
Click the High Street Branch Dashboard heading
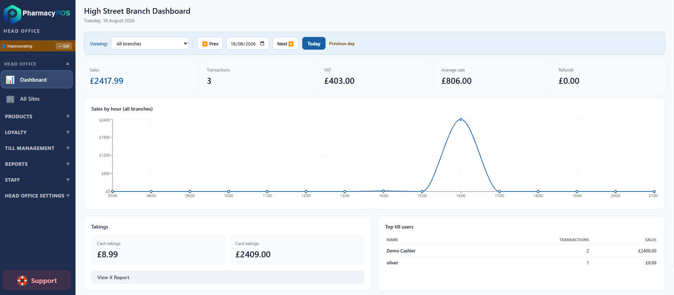click(x=137, y=11)
